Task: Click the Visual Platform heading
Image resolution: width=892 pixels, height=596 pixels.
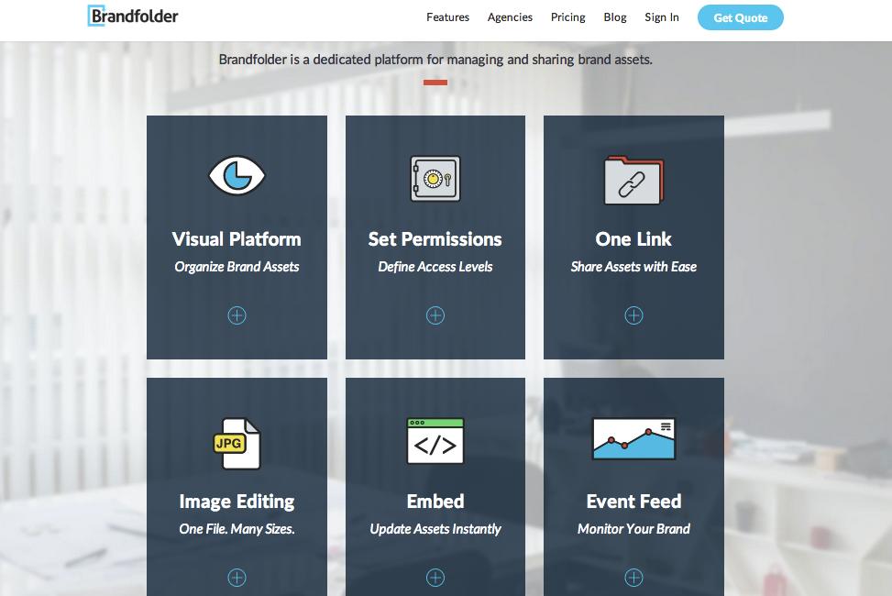Action: [237, 239]
